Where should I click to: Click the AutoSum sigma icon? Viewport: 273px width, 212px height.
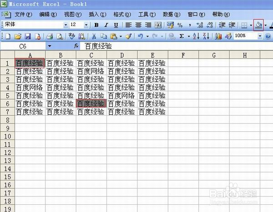click(x=182, y=36)
